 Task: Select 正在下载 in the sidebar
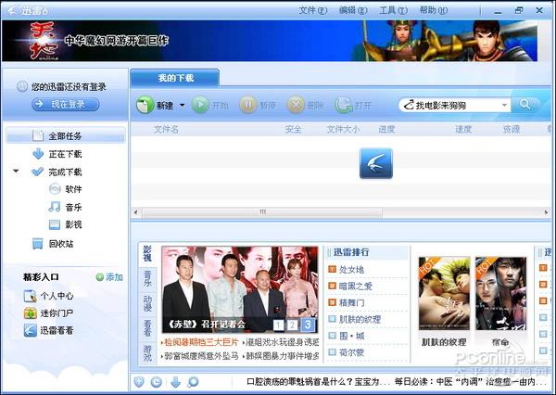click(66, 154)
